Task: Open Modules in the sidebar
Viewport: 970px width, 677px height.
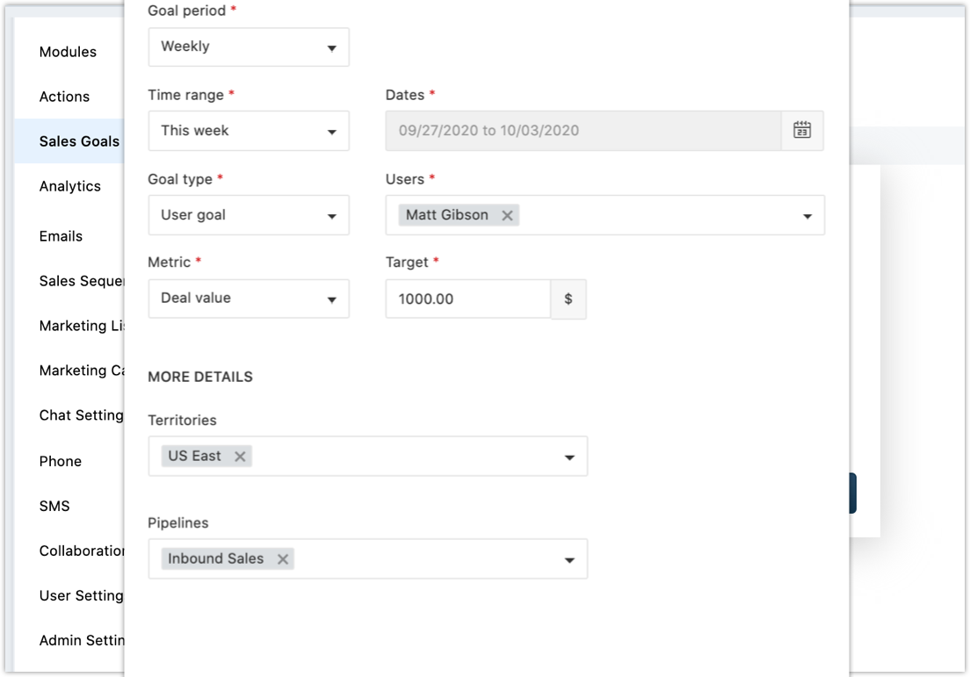Action: click(68, 52)
